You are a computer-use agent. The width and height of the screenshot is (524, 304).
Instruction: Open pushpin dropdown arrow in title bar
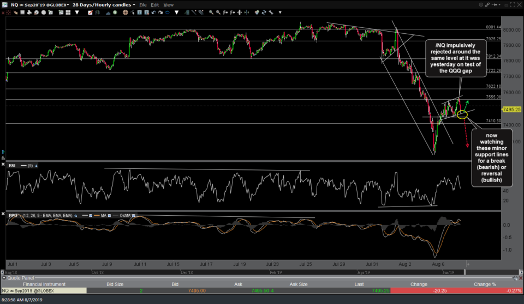[499, 5]
